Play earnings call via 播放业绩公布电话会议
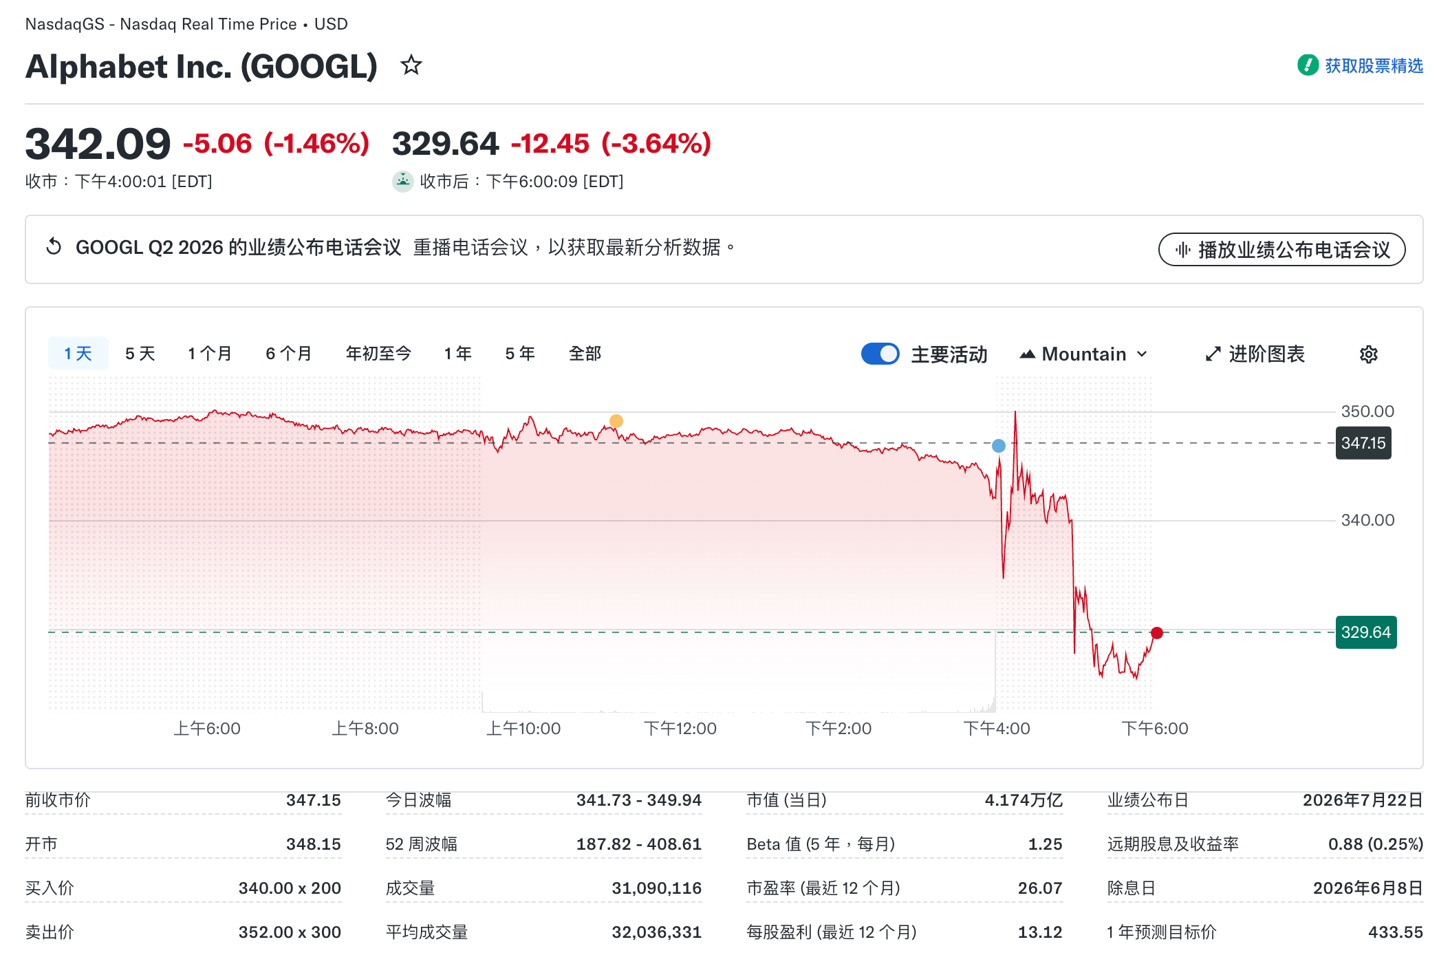This screenshot has width=1439, height=955. 1282,249
